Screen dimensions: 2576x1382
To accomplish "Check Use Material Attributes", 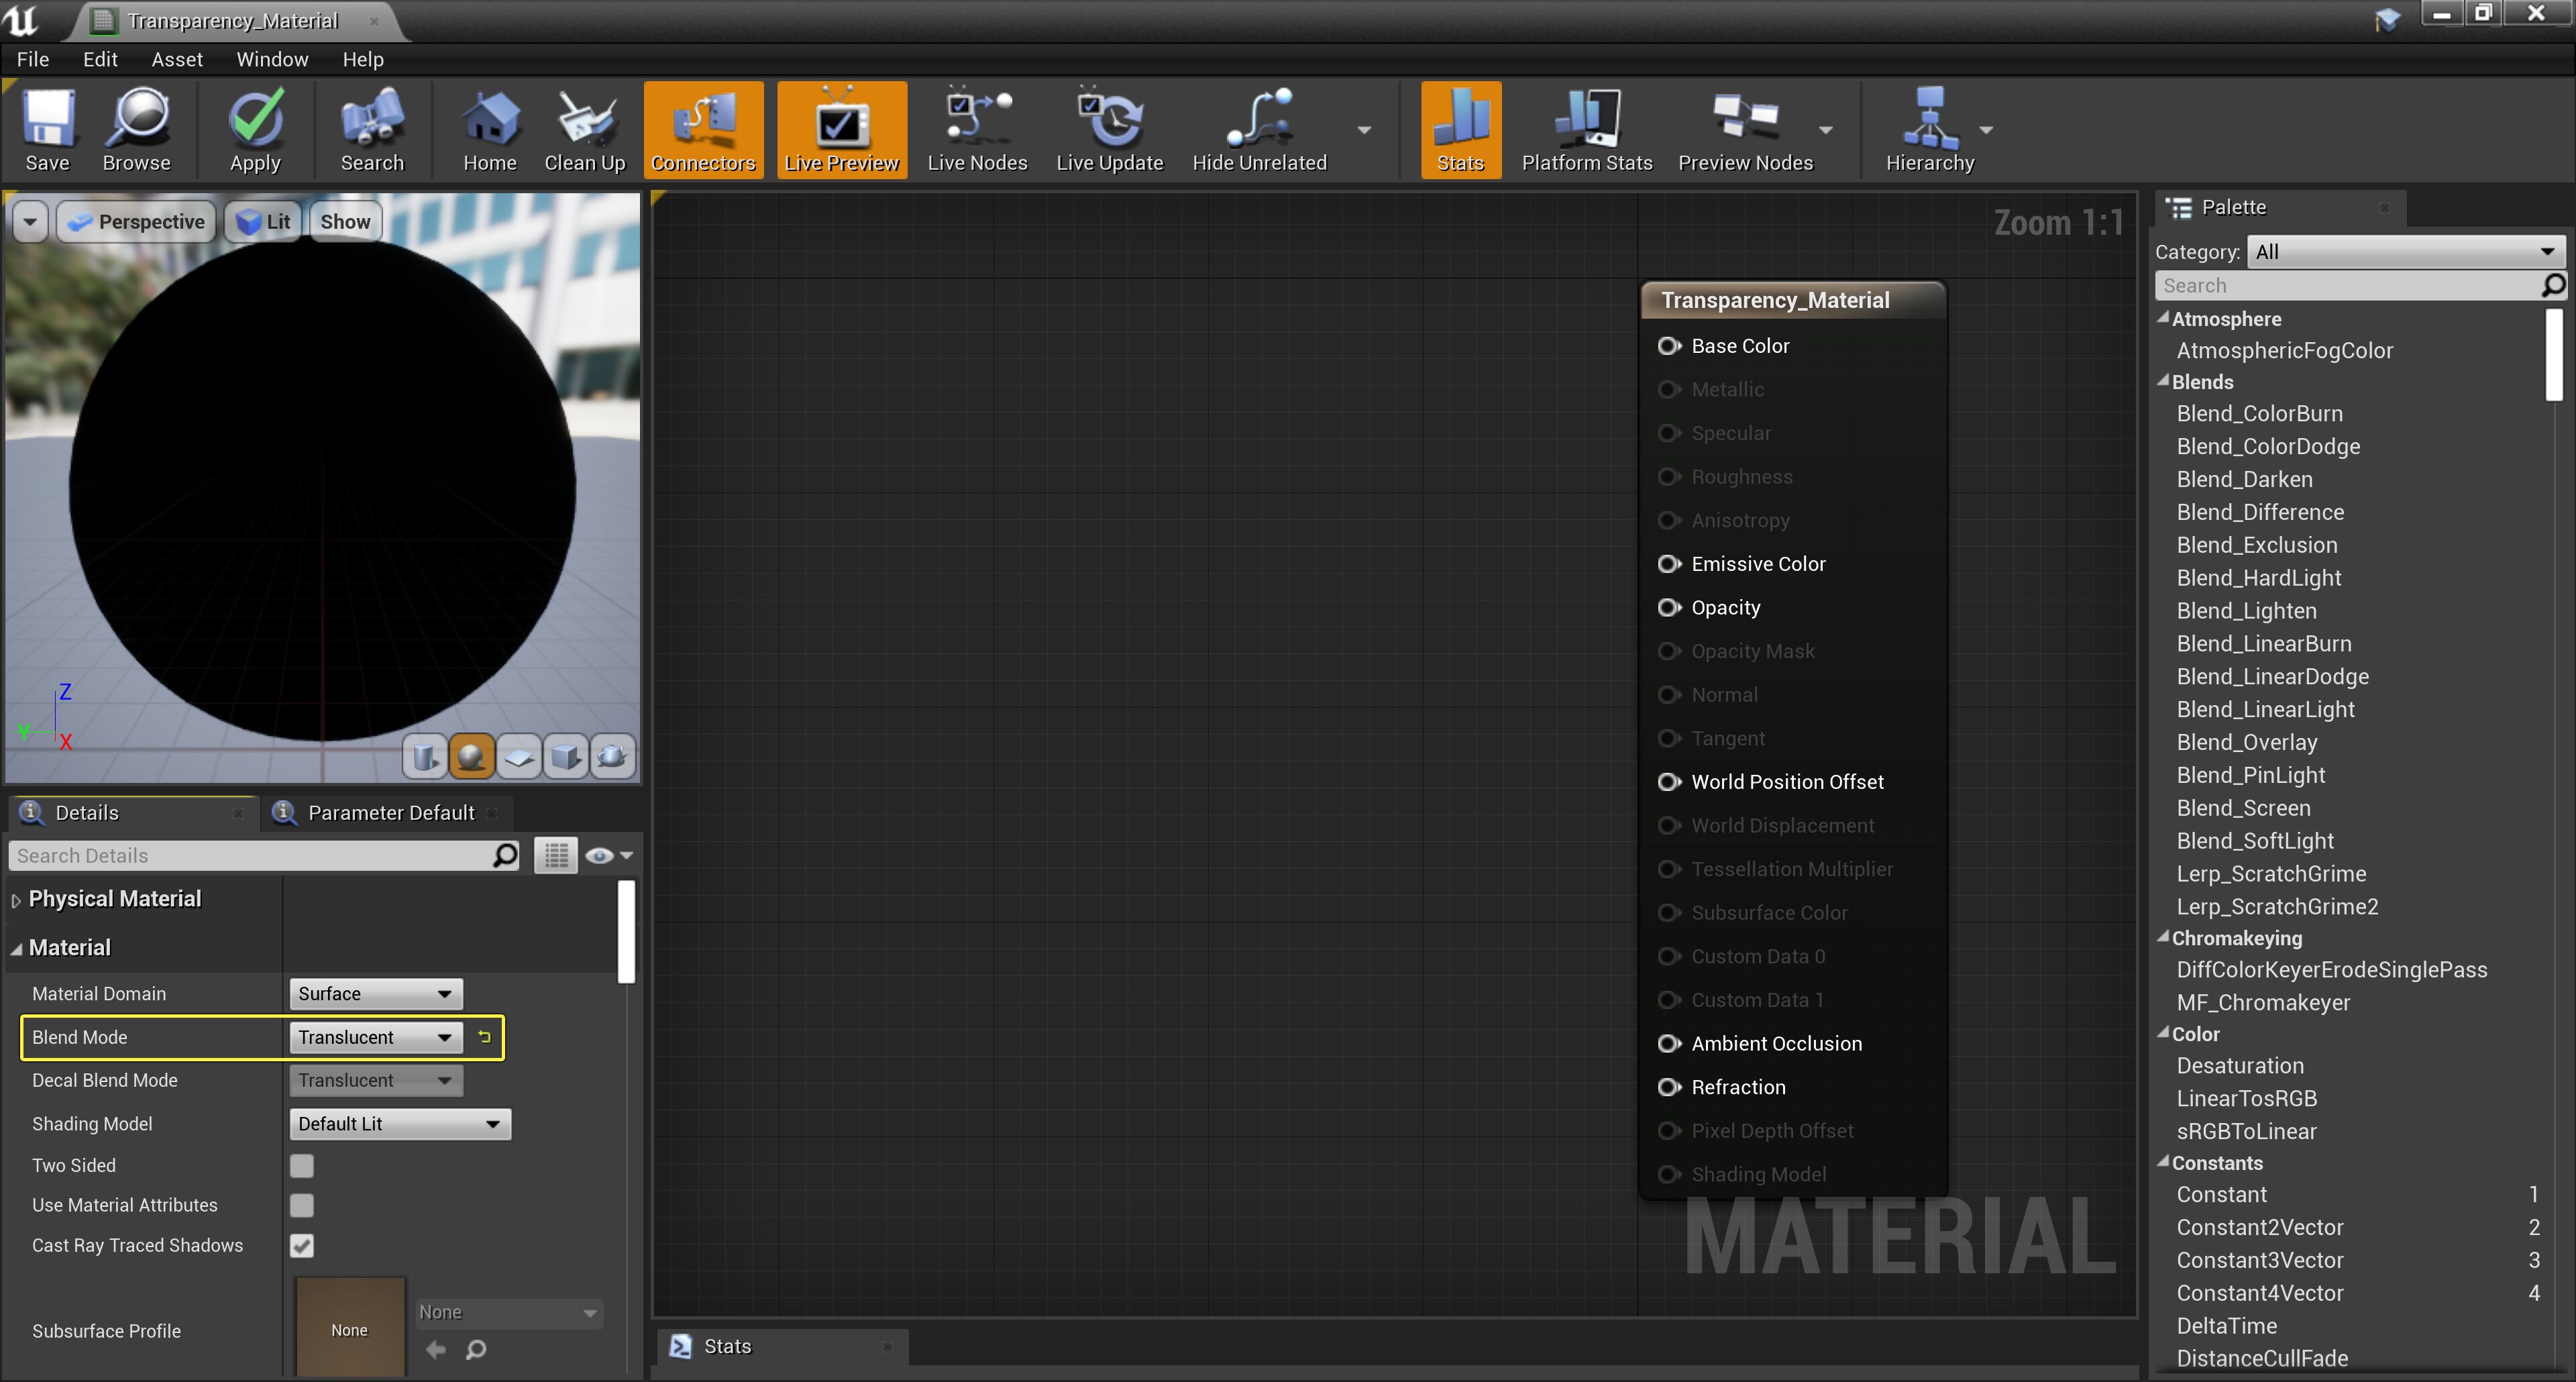I will pos(302,1206).
